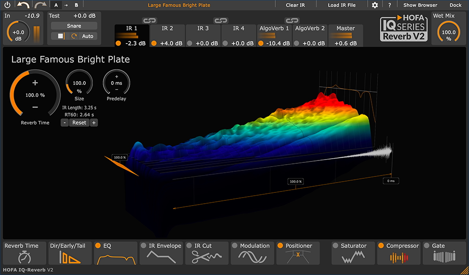Click the Clear IR button
This screenshot has width=469, height=275.
click(295, 5)
